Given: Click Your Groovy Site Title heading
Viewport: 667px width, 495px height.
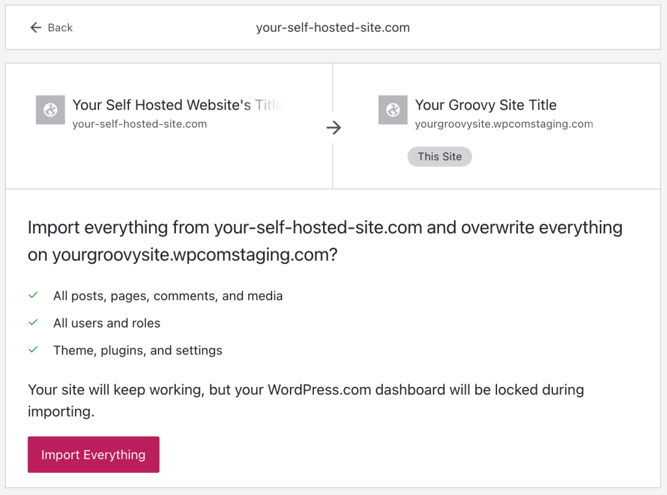Looking at the screenshot, I should click(486, 105).
